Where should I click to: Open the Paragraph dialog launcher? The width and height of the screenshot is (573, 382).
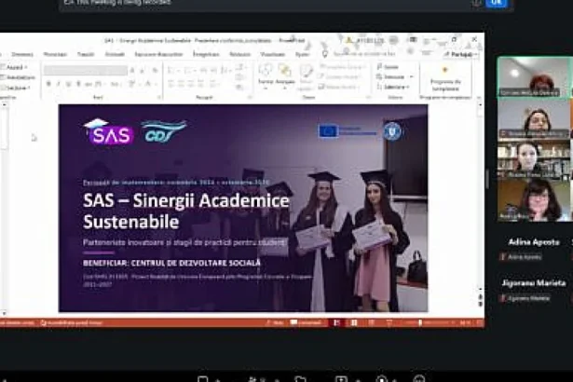[x=250, y=97]
